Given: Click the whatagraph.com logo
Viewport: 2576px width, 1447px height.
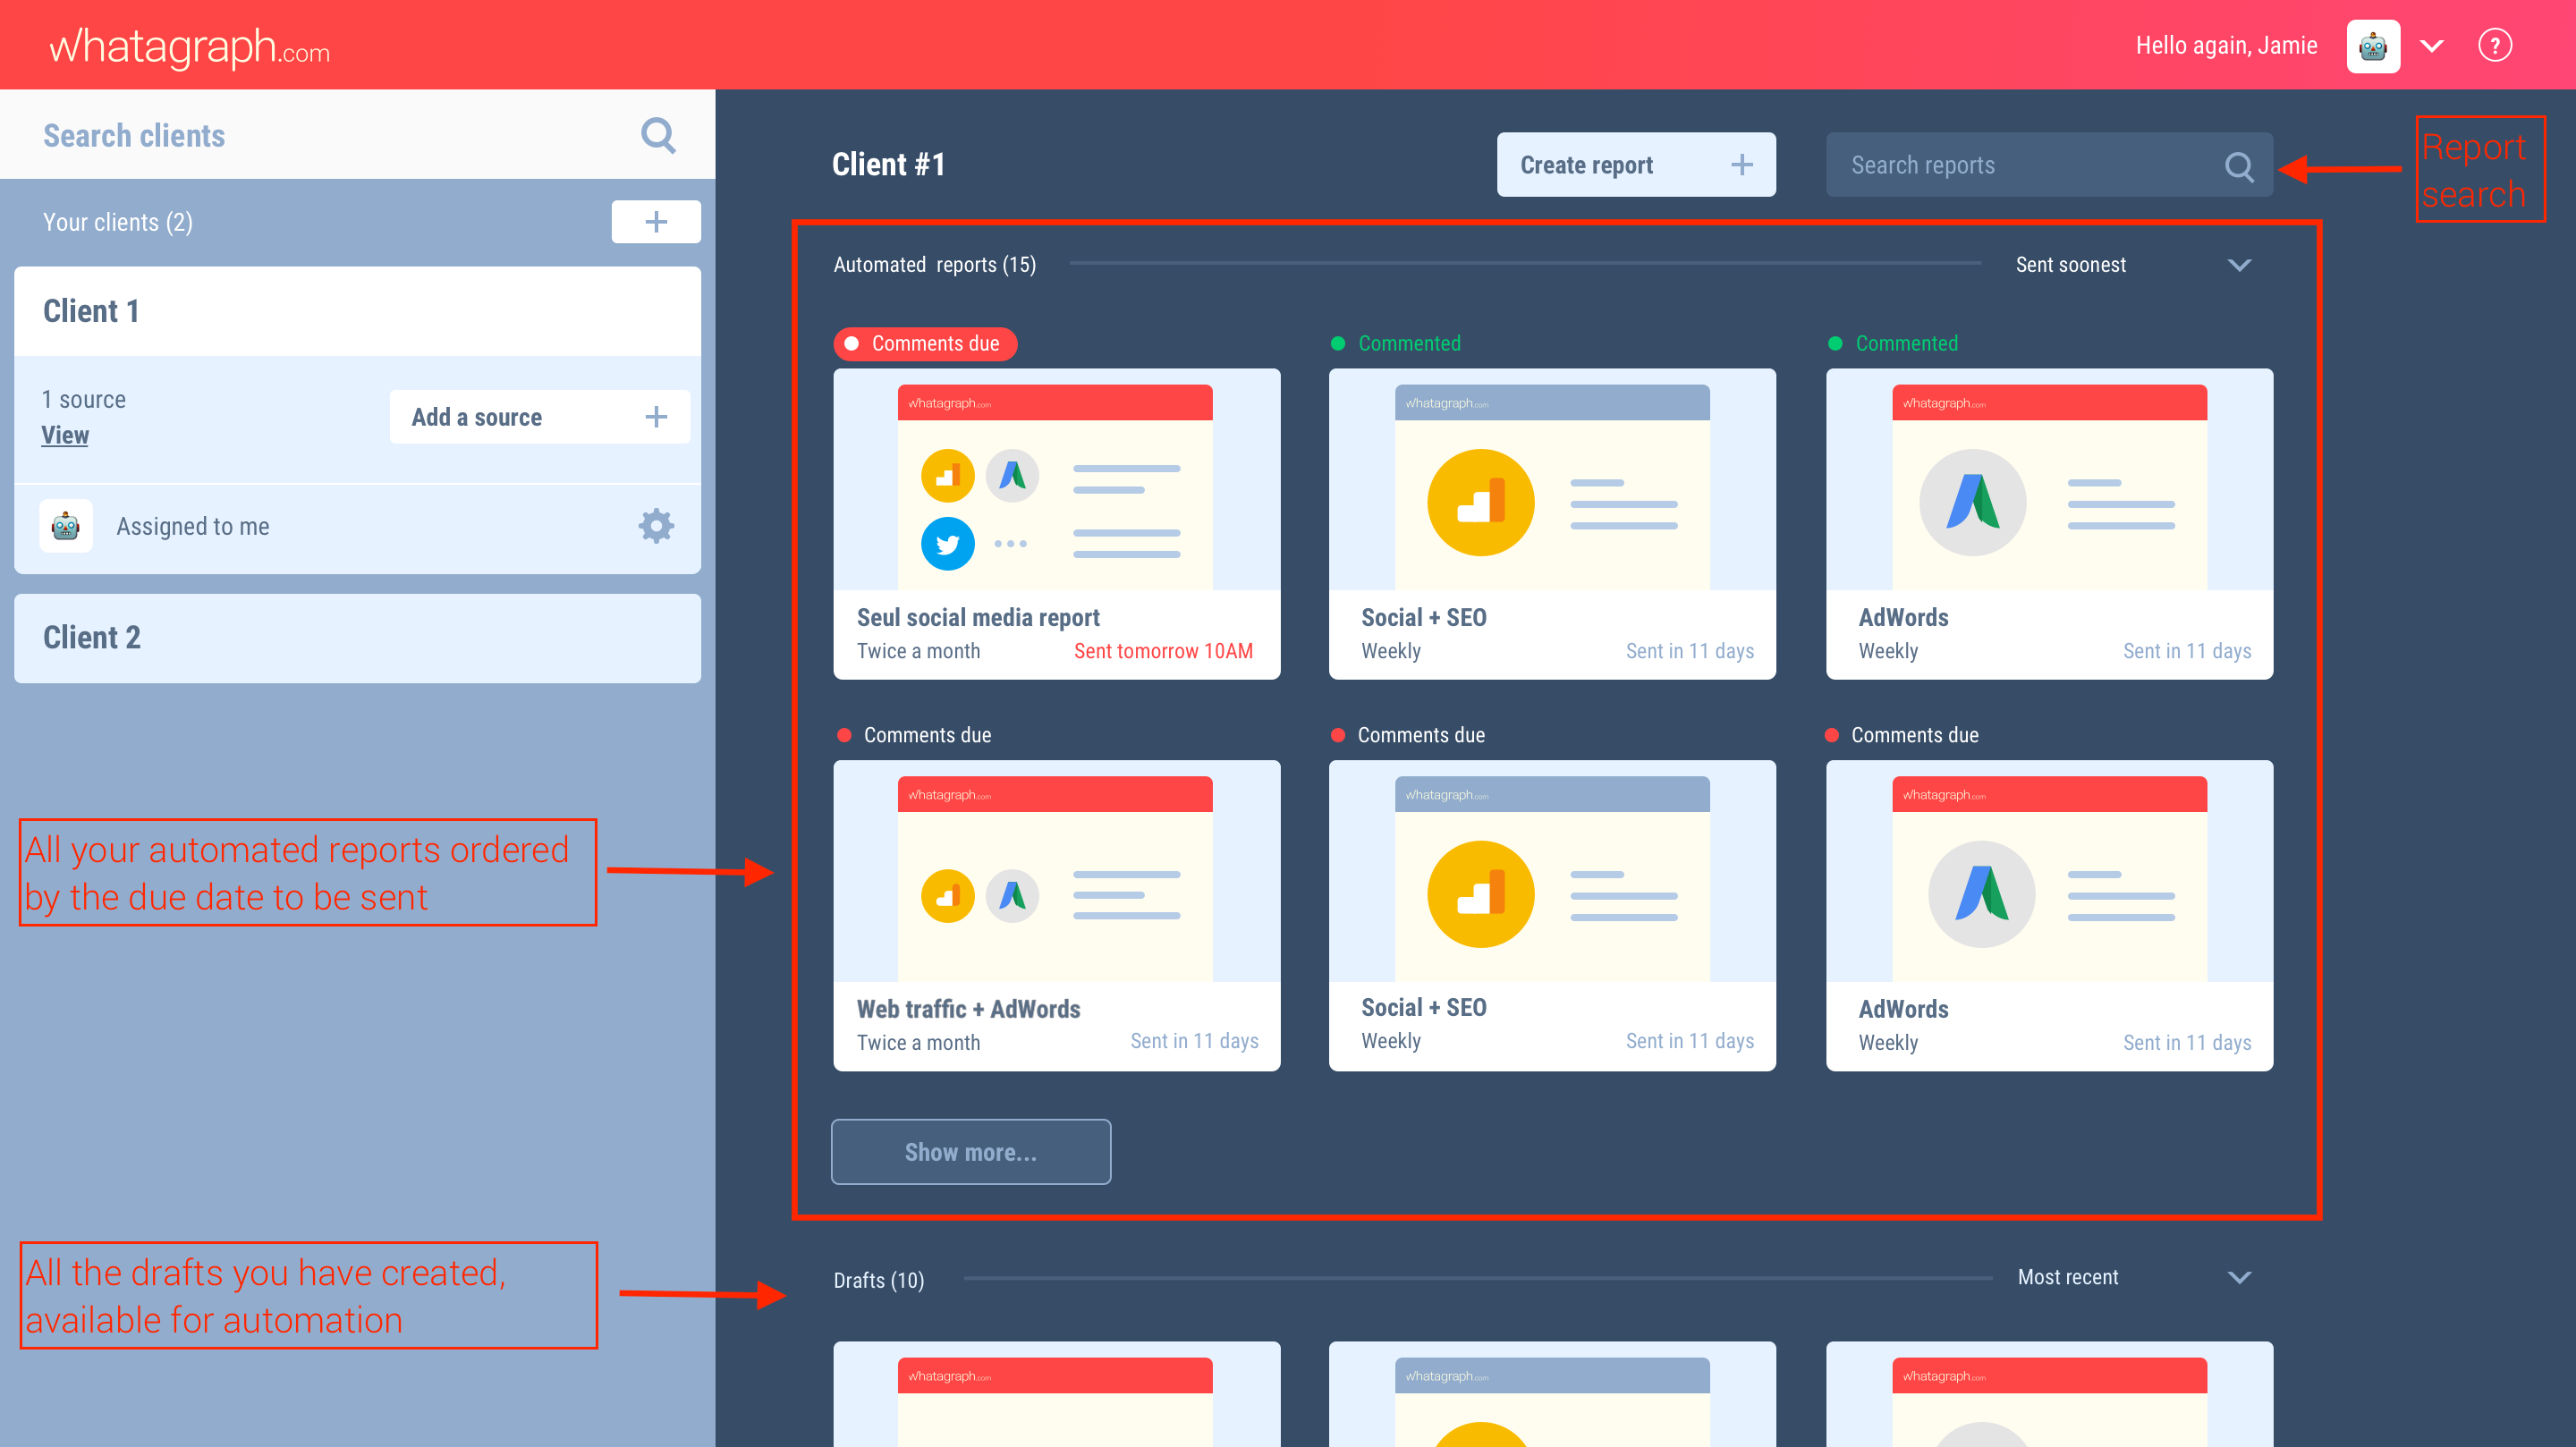Looking at the screenshot, I should (189, 47).
